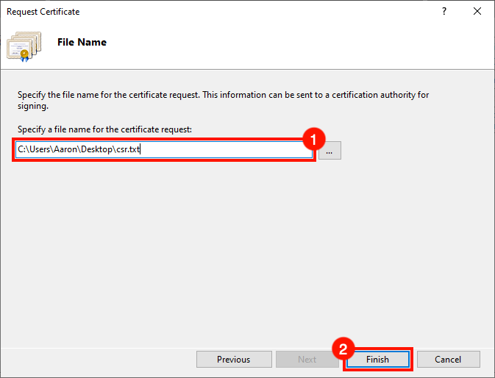Place cursor after csr.txt in the path
Screen dimensions: 495x378
pyautogui.click(x=140, y=150)
